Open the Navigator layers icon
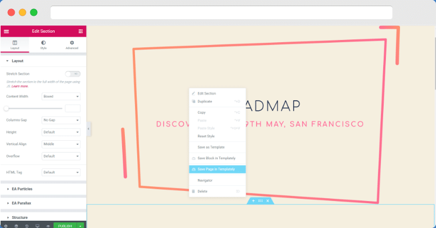 [16, 226]
